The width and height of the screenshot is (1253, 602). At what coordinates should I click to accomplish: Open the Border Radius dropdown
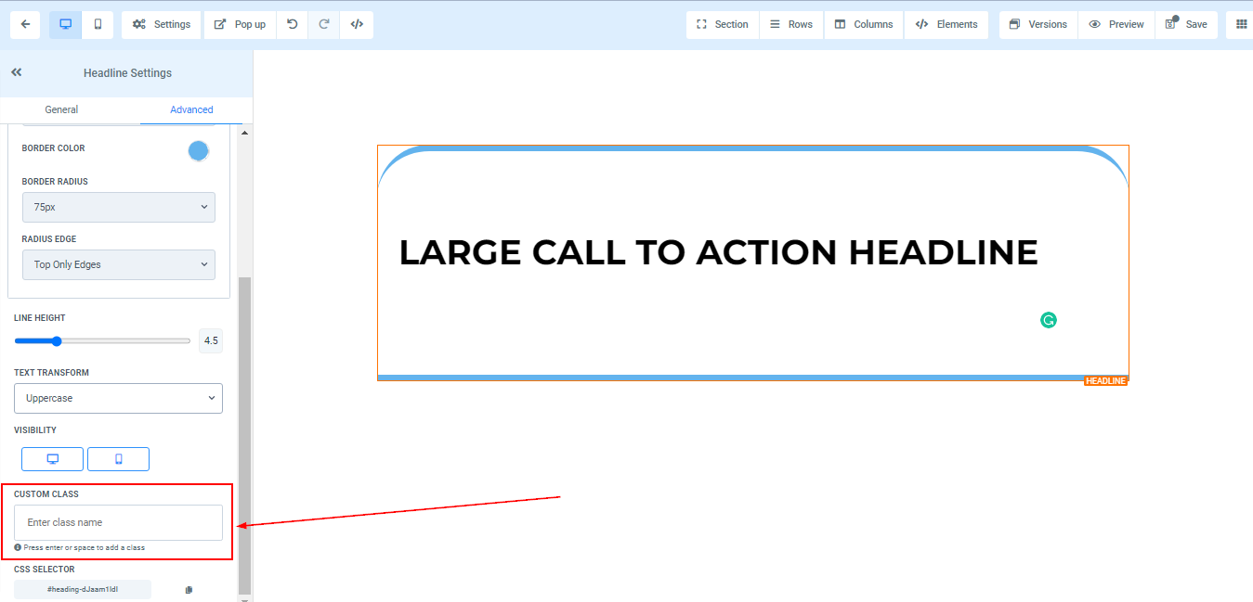tap(118, 207)
